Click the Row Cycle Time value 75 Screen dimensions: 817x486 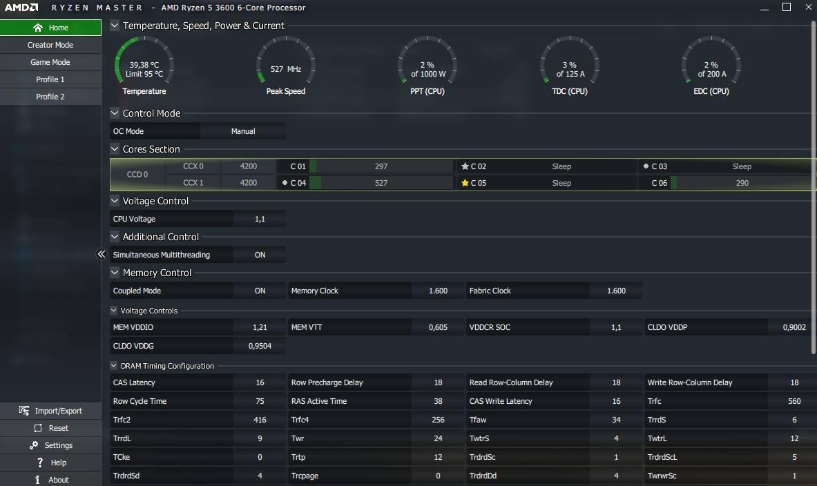(260, 401)
